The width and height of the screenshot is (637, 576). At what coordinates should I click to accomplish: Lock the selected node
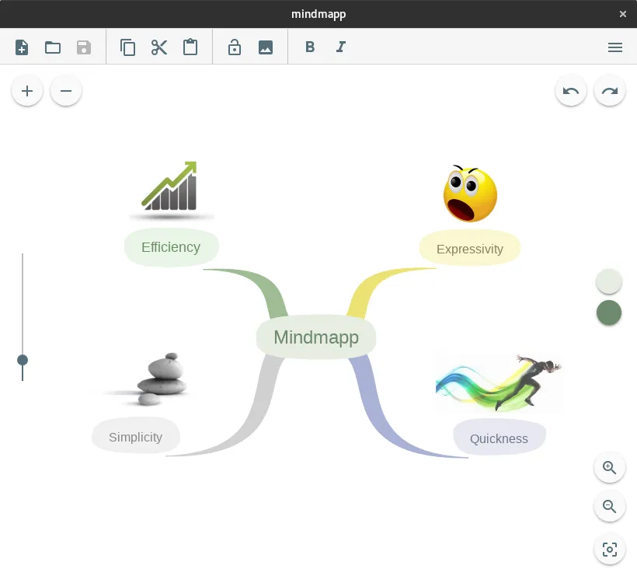[234, 47]
